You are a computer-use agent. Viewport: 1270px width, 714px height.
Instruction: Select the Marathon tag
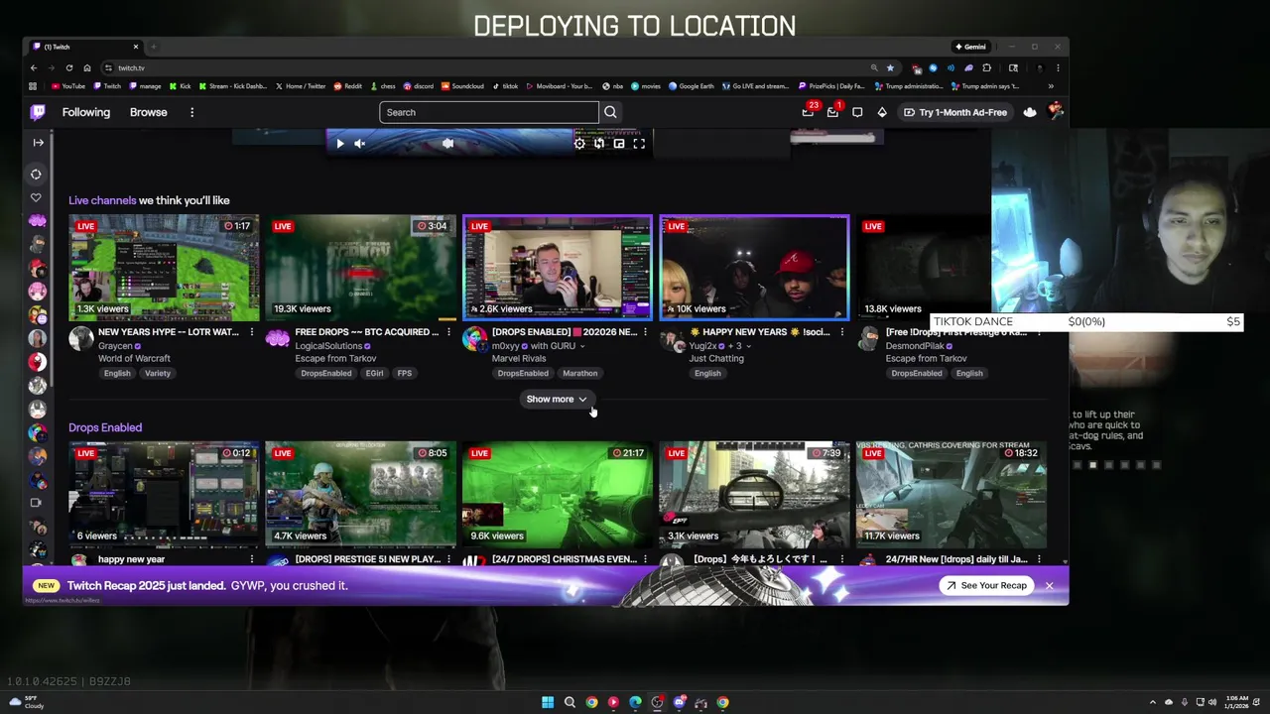click(x=579, y=373)
